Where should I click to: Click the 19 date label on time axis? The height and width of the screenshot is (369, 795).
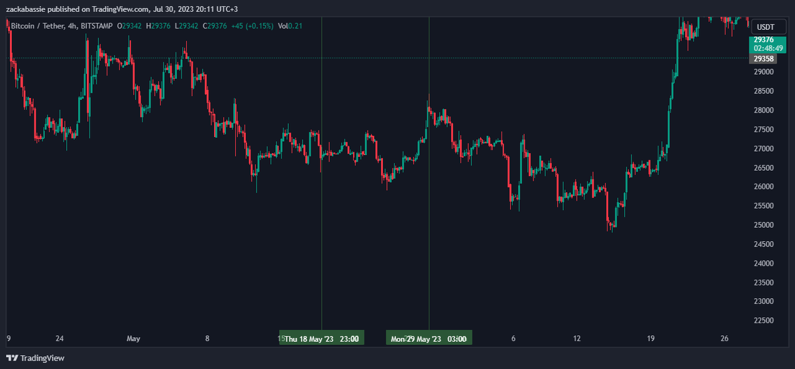point(651,339)
